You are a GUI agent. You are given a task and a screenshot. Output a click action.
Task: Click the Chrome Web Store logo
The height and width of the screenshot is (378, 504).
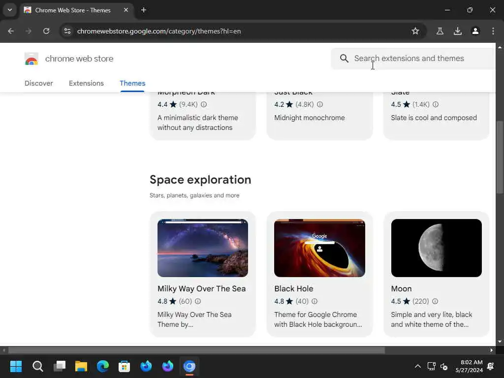(31, 59)
